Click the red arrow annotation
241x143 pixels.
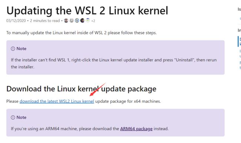[x=98, y=90]
